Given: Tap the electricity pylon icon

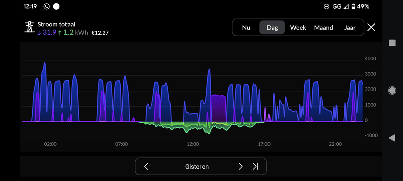Looking at the screenshot, I should pyautogui.click(x=29, y=27).
